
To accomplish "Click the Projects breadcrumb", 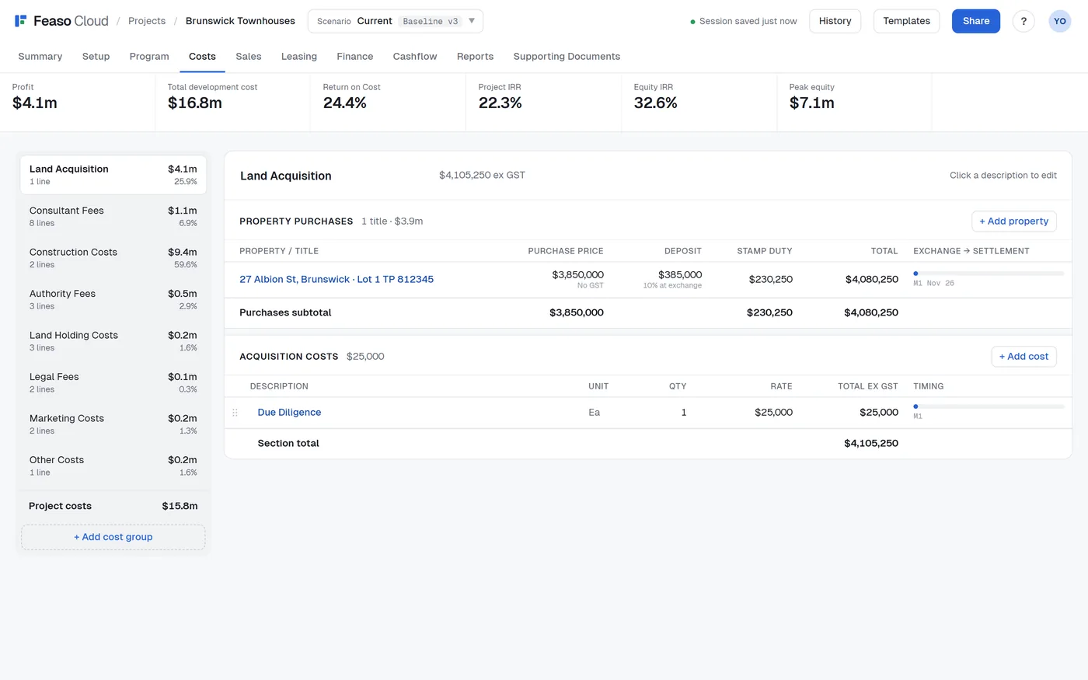I will click(x=147, y=21).
